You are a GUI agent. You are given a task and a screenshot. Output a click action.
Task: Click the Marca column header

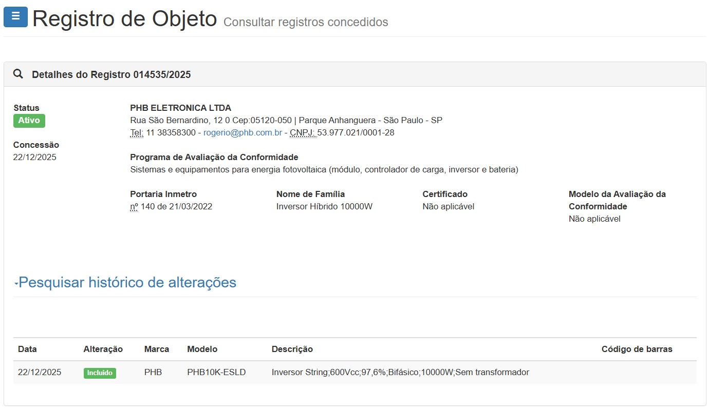coord(157,349)
